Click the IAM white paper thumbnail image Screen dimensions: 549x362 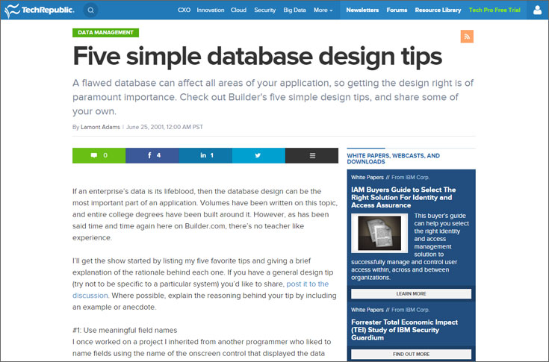[x=379, y=233]
